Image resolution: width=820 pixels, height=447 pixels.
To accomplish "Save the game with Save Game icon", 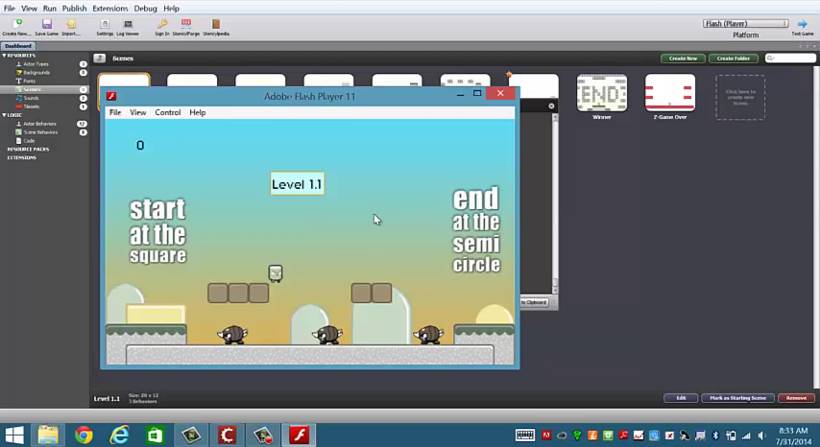I will pyautogui.click(x=47, y=27).
